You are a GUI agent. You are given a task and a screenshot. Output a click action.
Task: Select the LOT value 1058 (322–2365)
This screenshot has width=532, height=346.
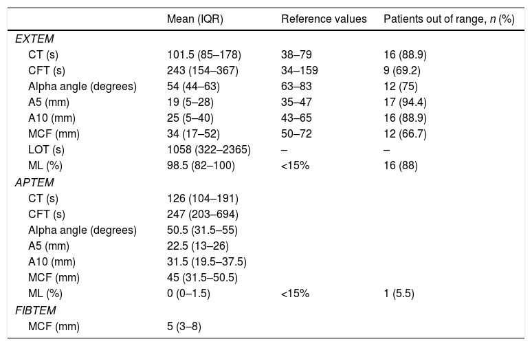[x=207, y=149]
